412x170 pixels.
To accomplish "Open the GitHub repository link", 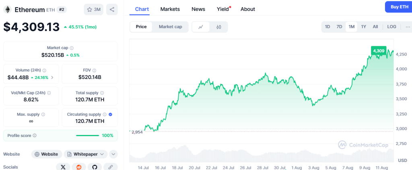I will (95, 167).
